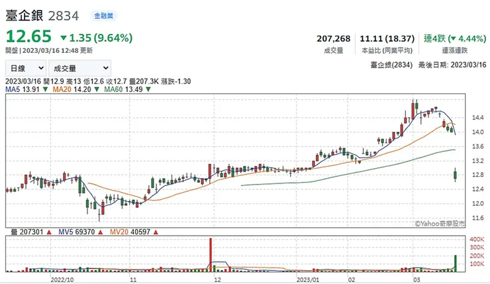Click the 成交量 label under 207,268
Image resolution: width=490 pixels, height=284 pixels.
click(334, 50)
